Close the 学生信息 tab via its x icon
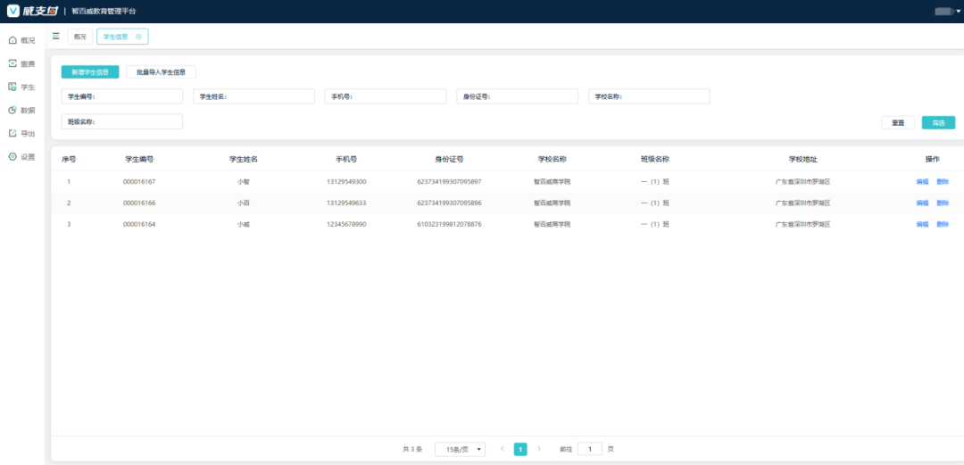The width and height of the screenshot is (964, 465). (138, 37)
